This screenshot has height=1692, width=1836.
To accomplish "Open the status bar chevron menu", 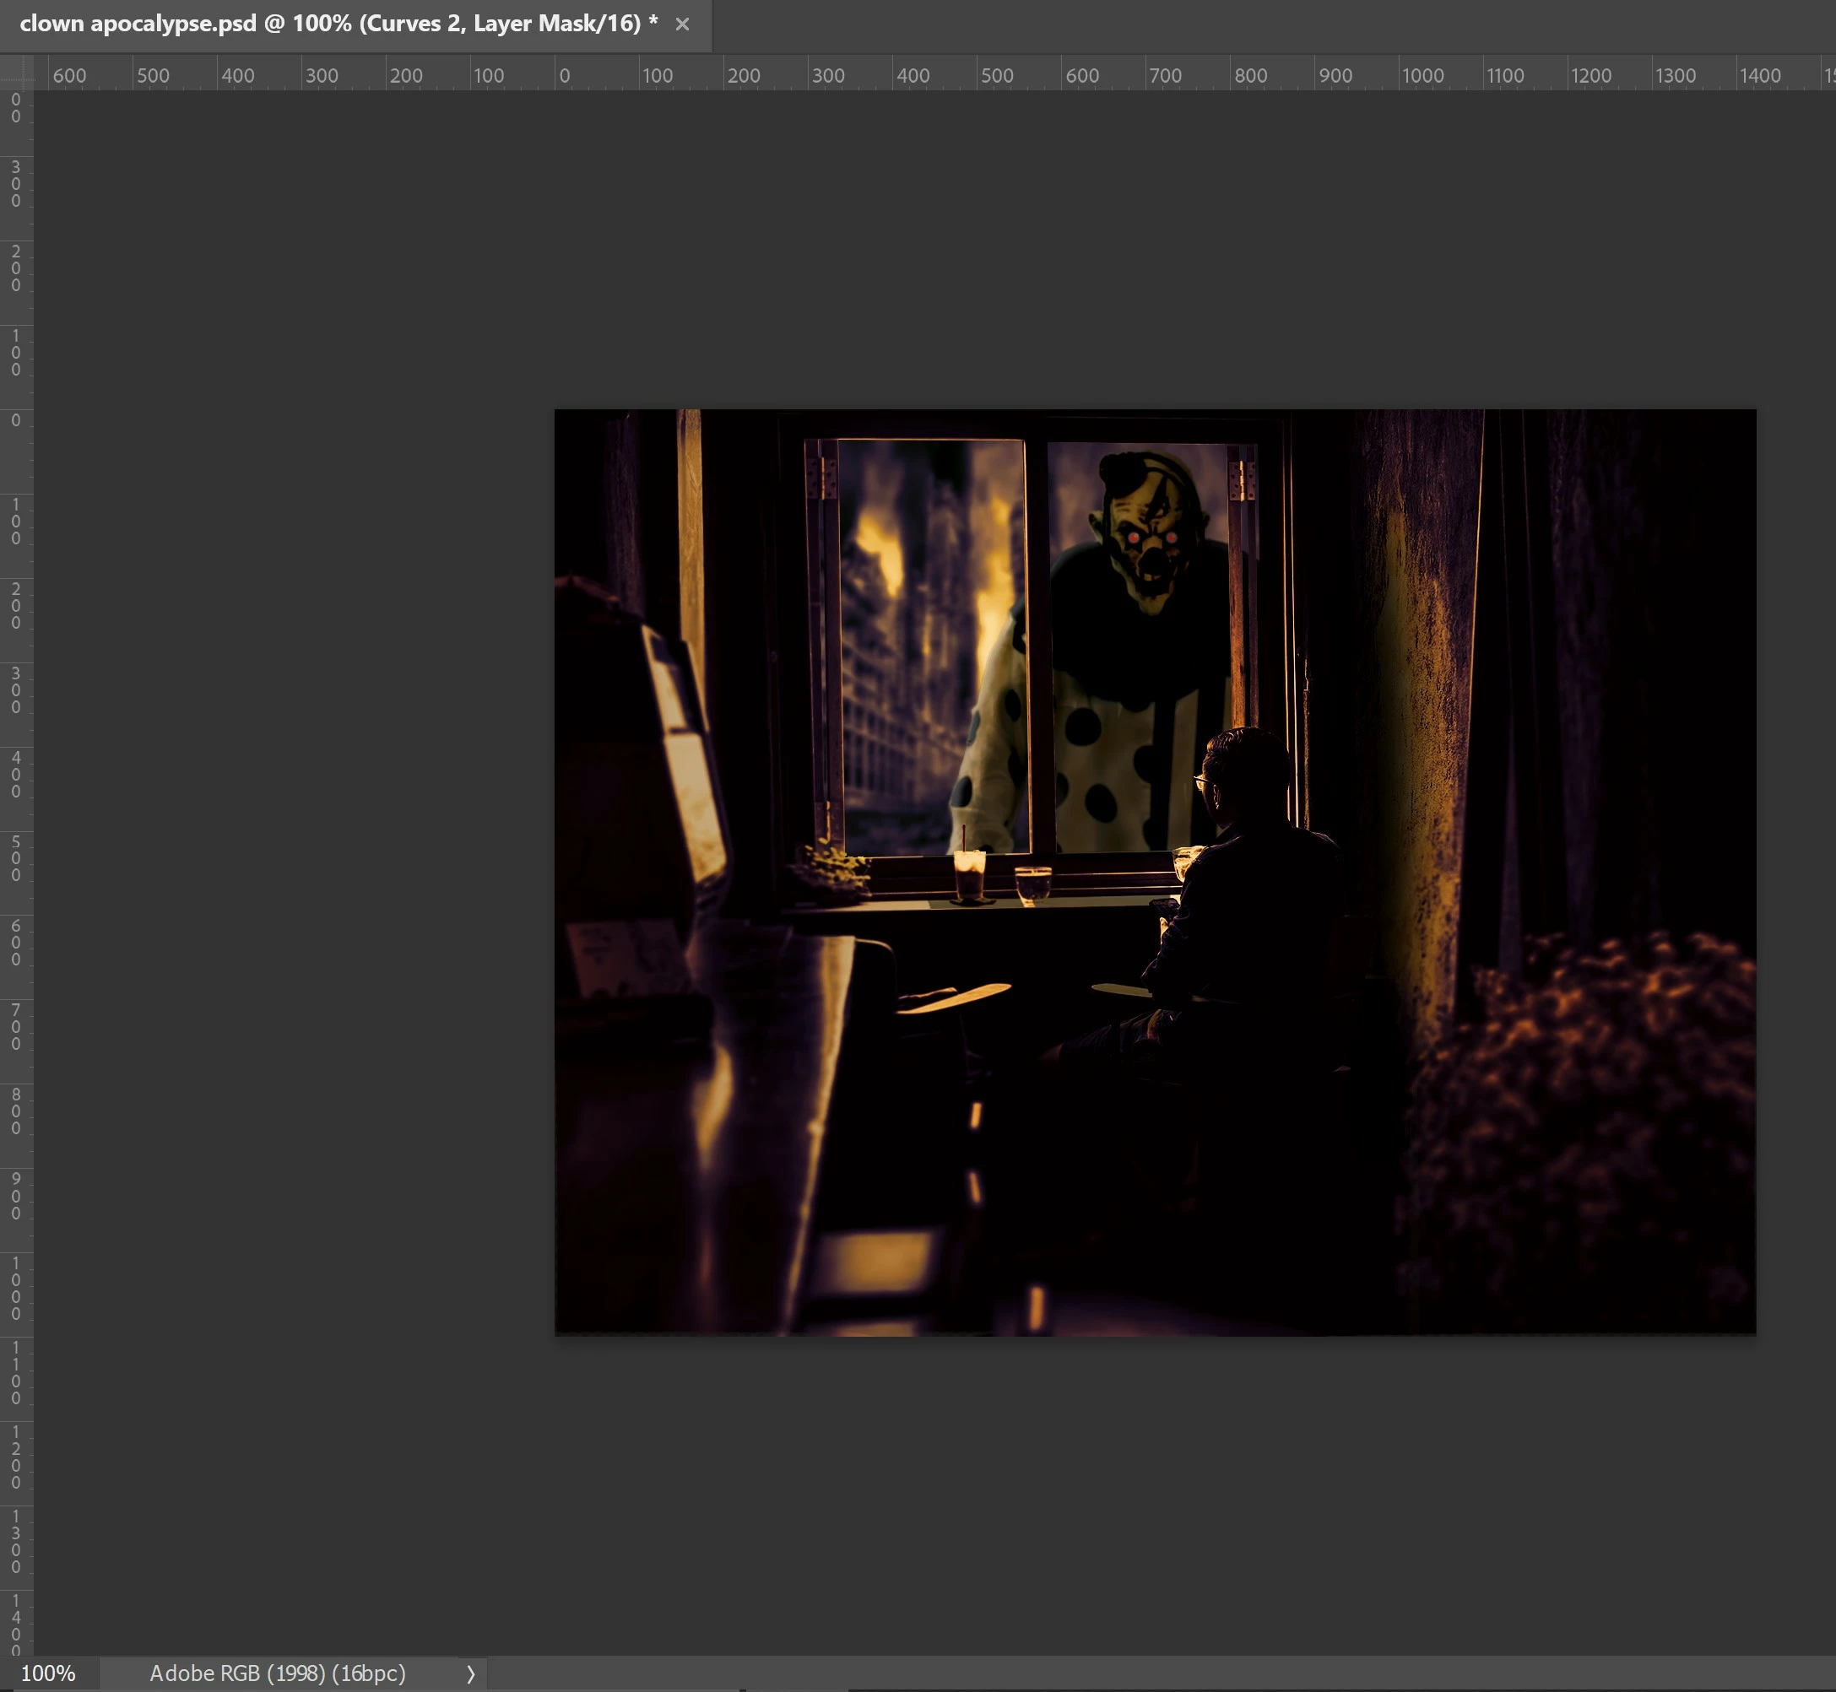I will (x=471, y=1673).
